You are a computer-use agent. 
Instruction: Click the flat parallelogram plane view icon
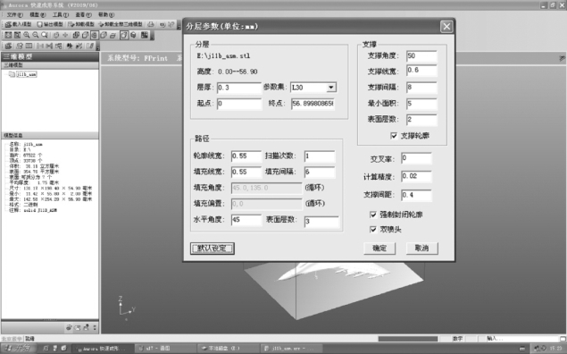113,36
